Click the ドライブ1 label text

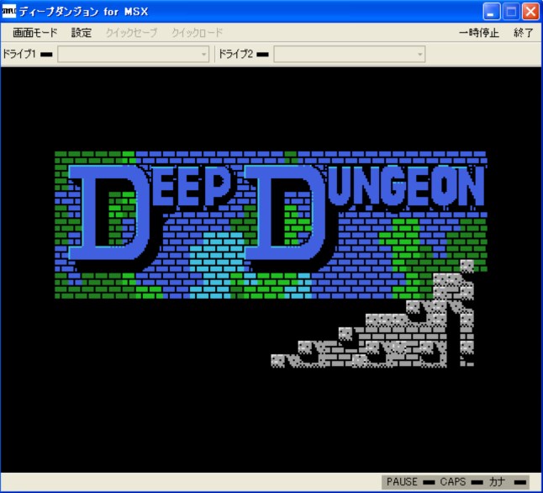(x=19, y=54)
